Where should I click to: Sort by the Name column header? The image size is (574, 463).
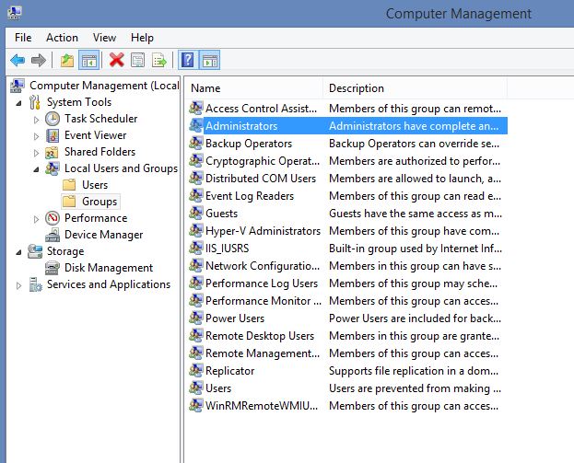point(255,88)
